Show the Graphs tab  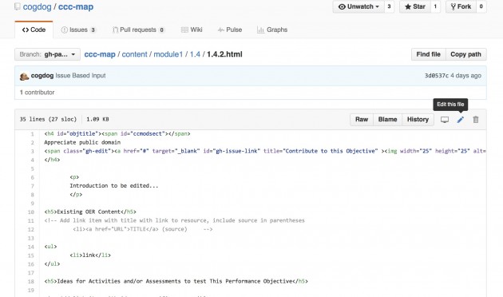(x=272, y=30)
